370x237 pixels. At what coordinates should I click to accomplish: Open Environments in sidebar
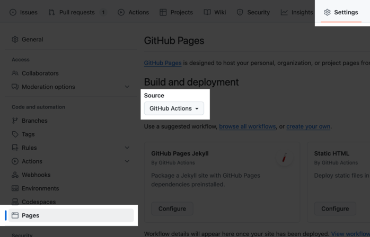(71, 188)
